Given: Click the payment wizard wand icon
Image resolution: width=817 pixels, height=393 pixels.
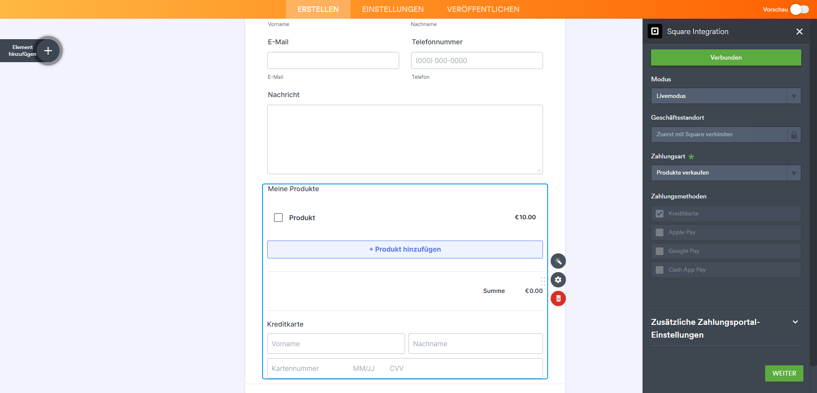Looking at the screenshot, I should 558,261.
